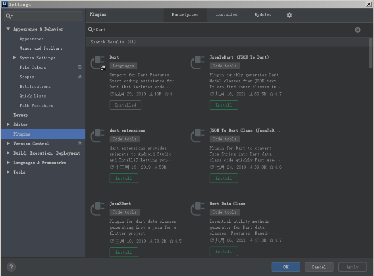
Task: Expand the Version Control section
Action: point(8,144)
